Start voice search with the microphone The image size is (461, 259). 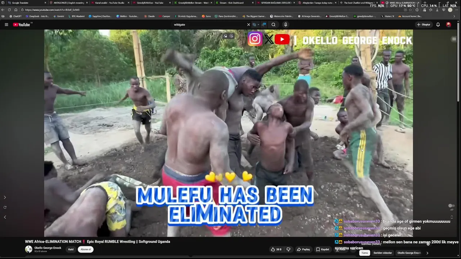[x=286, y=24]
